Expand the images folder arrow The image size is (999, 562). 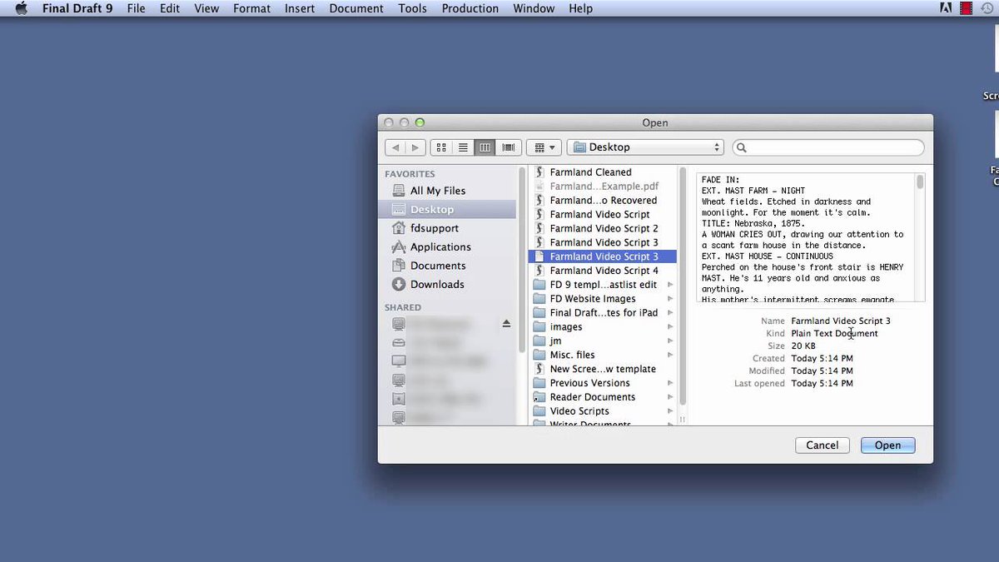click(x=671, y=327)
